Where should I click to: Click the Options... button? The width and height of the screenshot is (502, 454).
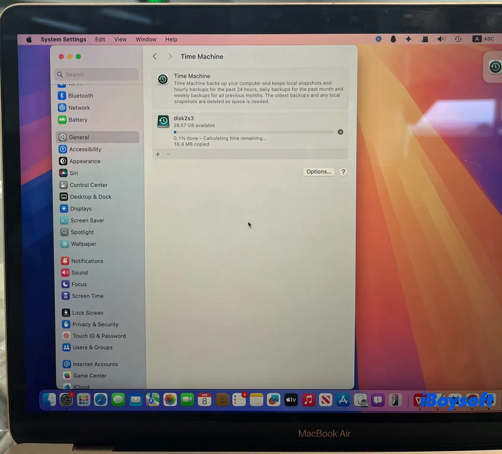coord(318,171)
